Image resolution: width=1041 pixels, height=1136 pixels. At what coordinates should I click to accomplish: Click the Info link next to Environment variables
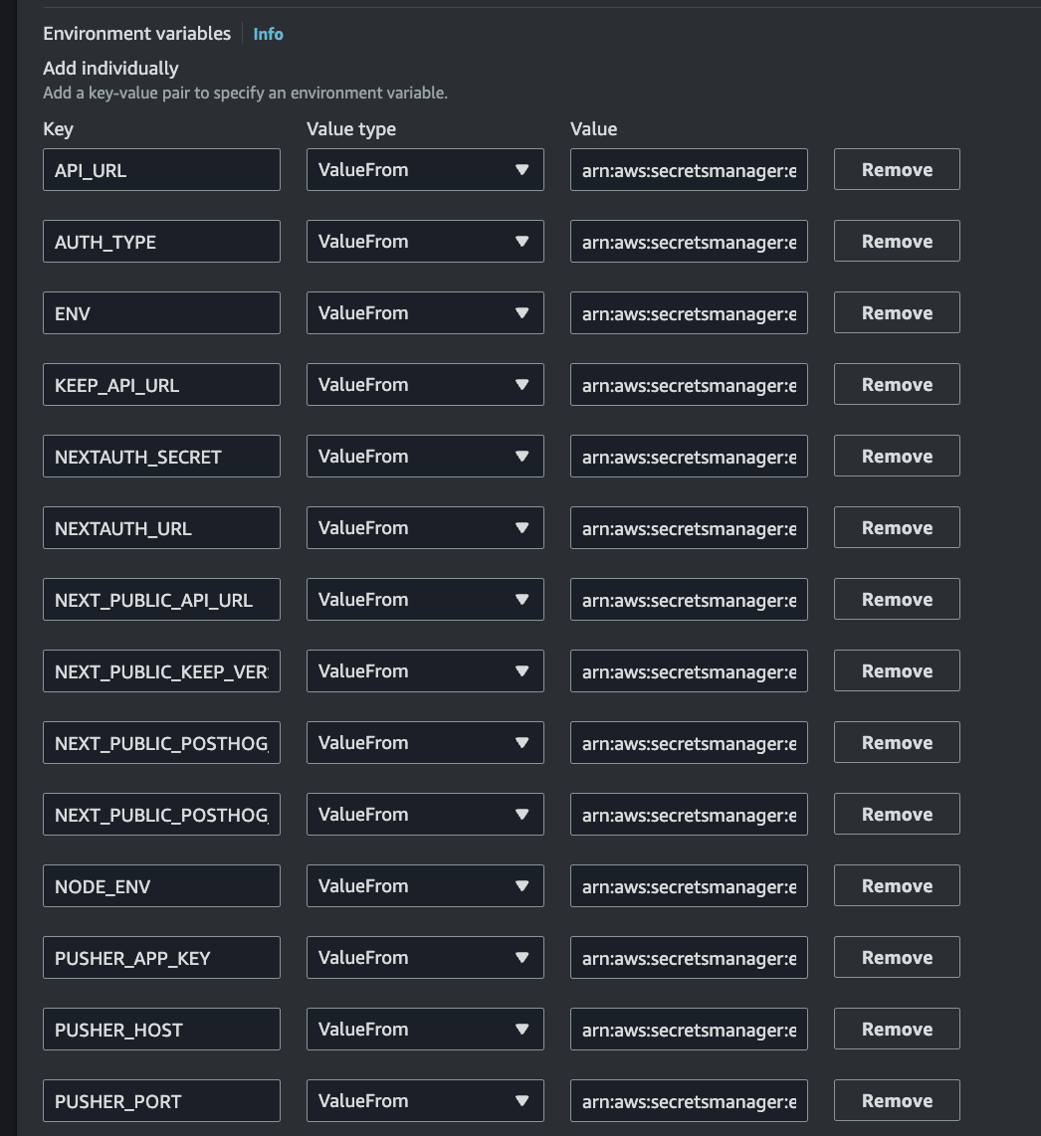(268, 34)
